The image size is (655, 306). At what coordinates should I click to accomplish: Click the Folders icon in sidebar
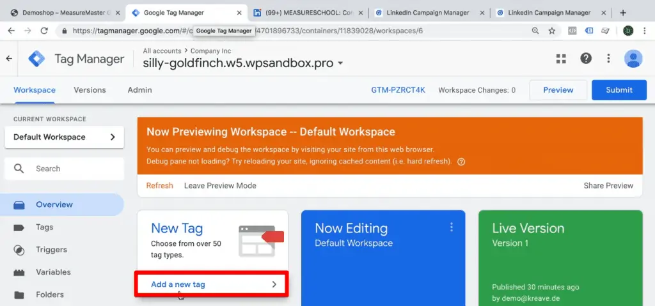(x=19, y=295)
